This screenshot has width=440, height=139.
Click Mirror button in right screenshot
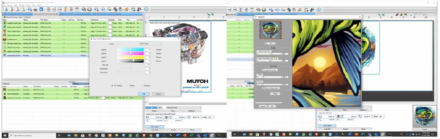coord(363,129)
